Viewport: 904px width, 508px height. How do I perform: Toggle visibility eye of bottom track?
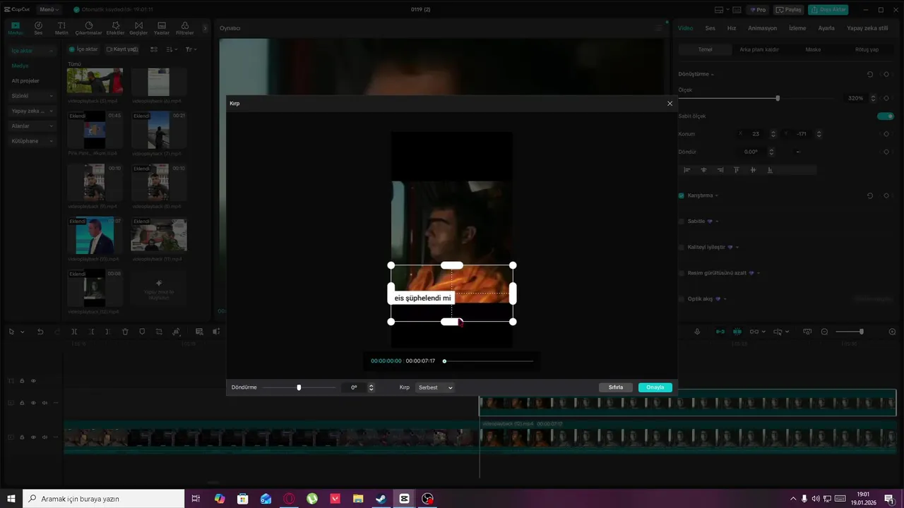tap(33, 437)
